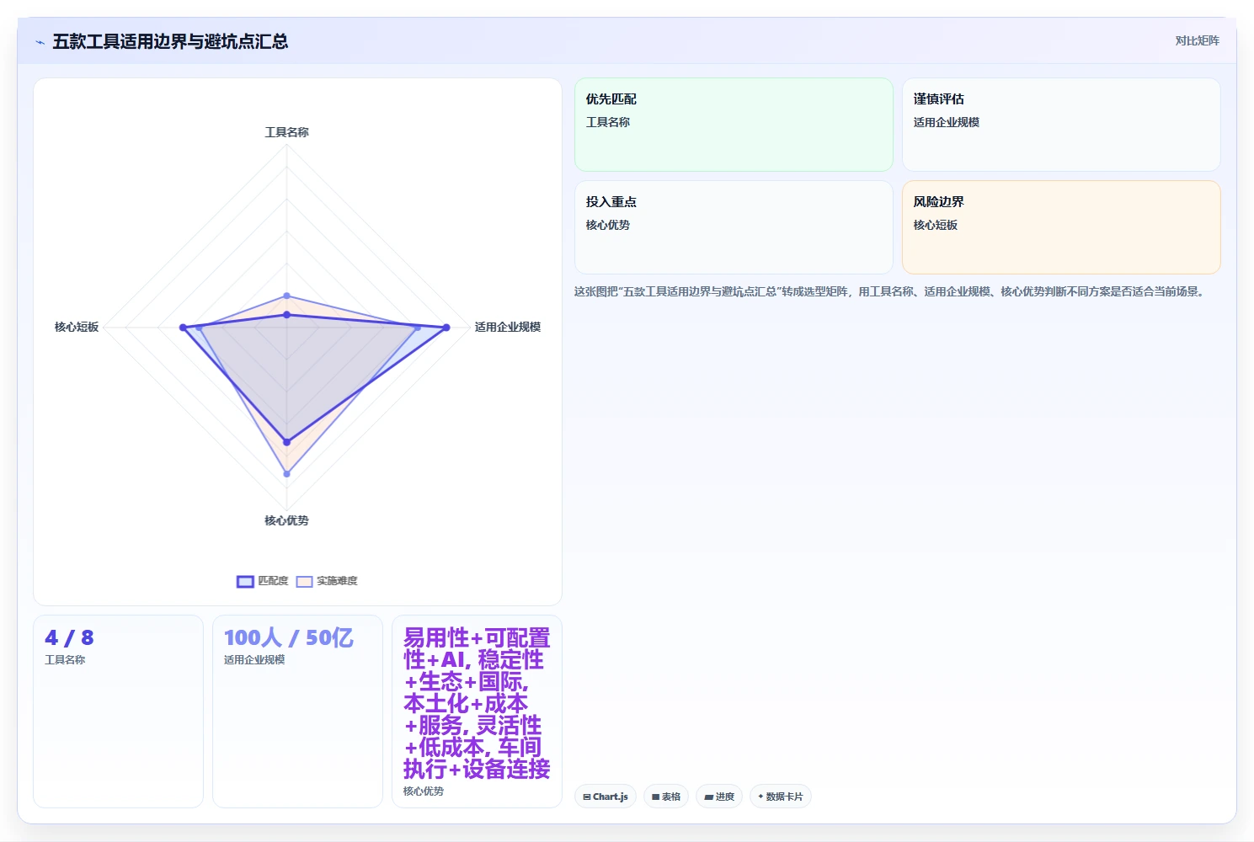1254x842 pixels.
Task: Toggle the 实施难度 legend swatch
Action: tap(304, 581)
